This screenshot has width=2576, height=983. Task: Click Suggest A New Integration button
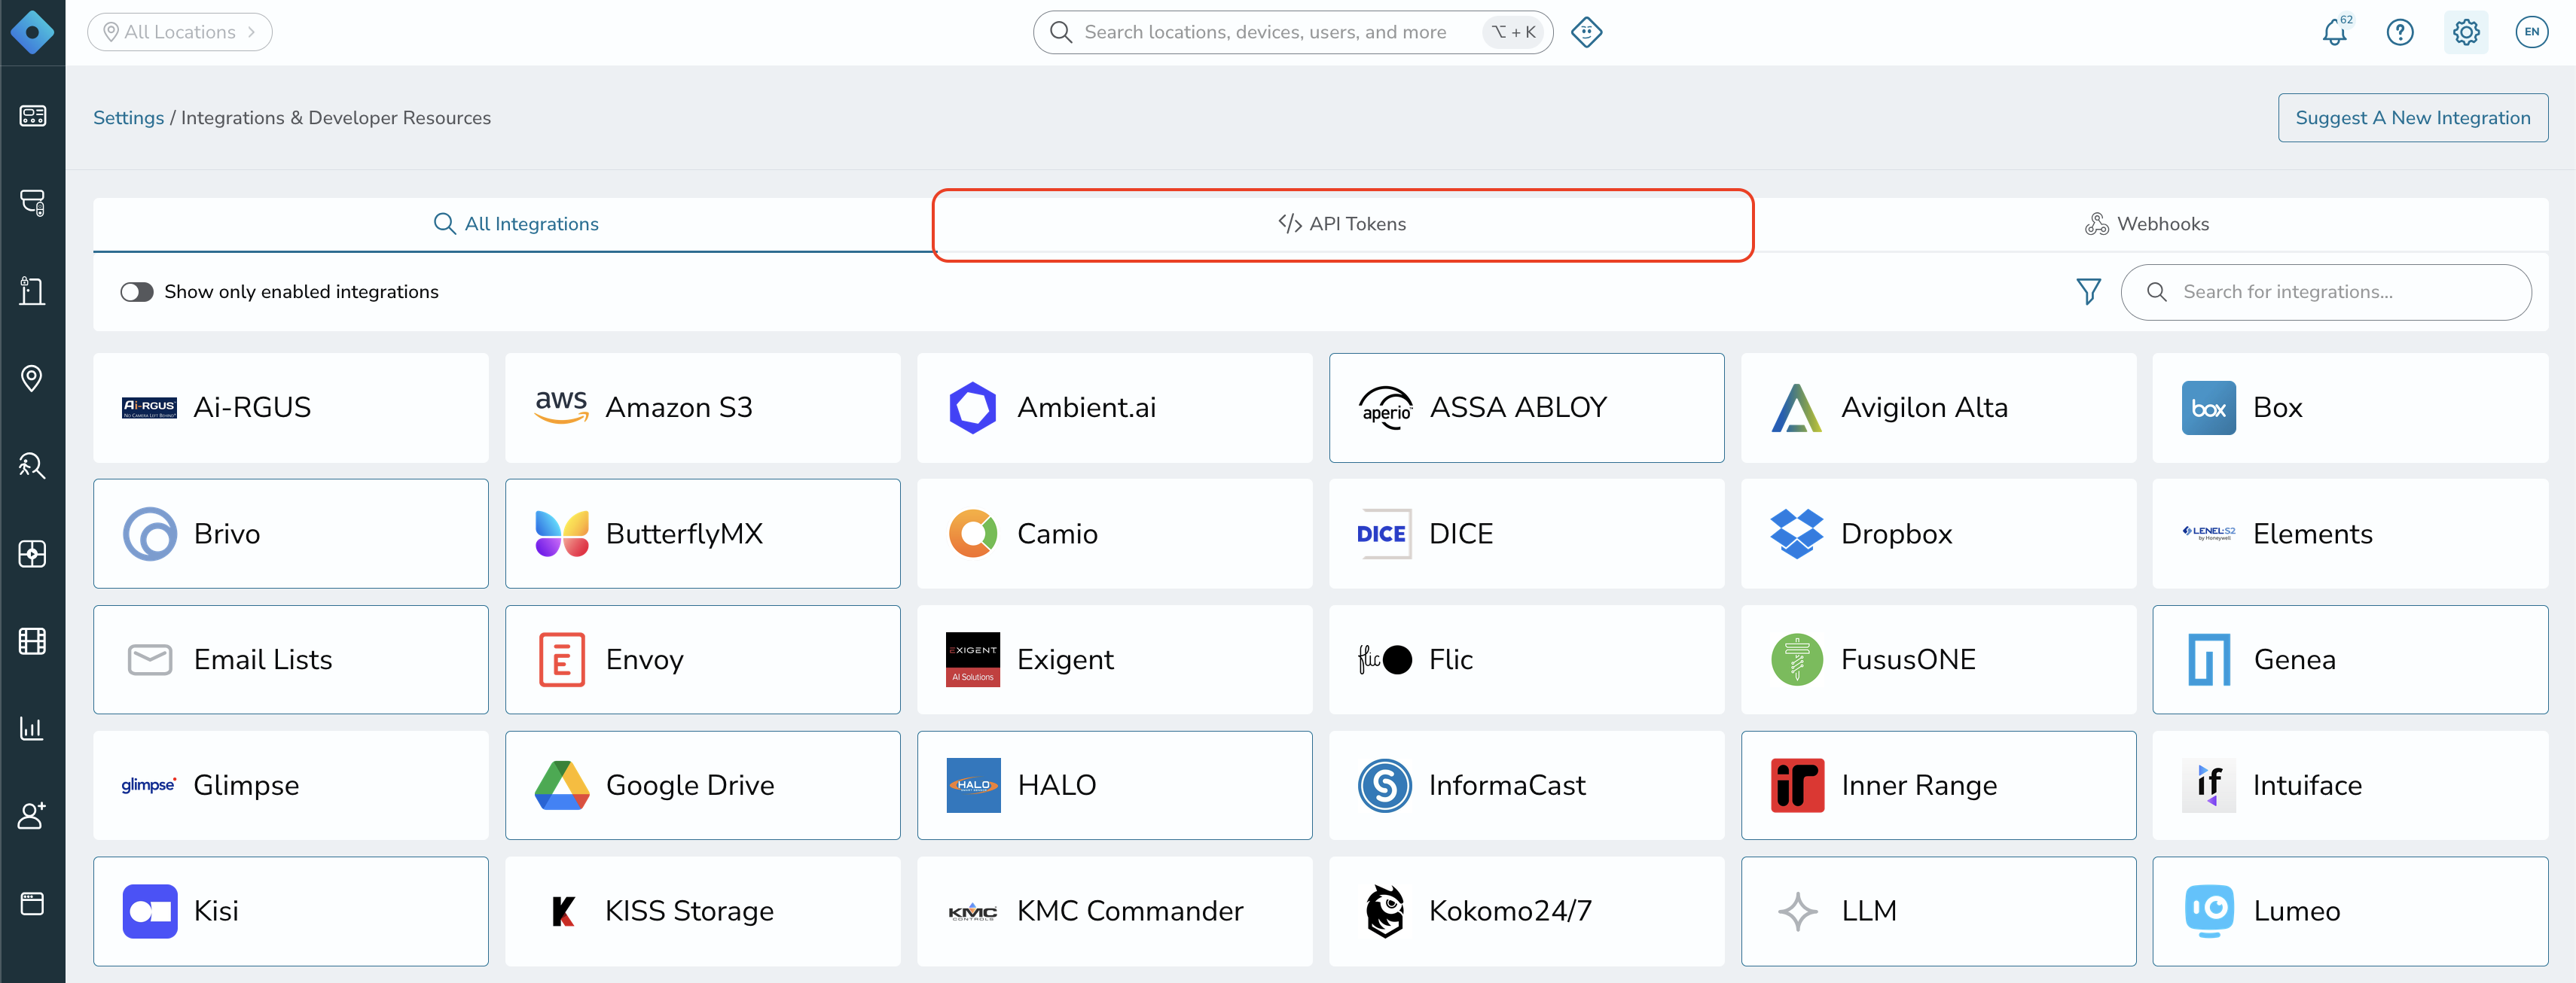tap(2413, 118)
